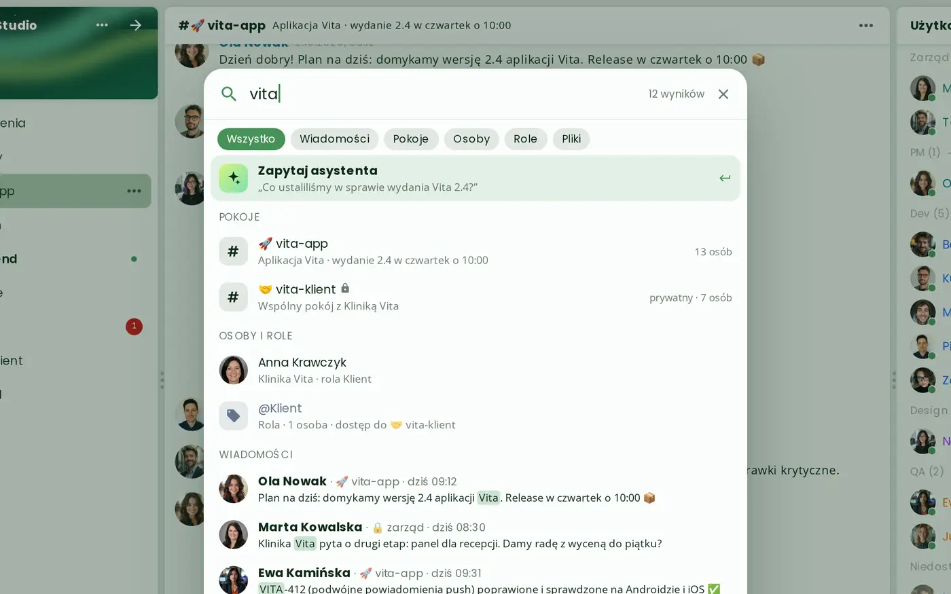Open options dots on selected sidebar room

[134, 191]
